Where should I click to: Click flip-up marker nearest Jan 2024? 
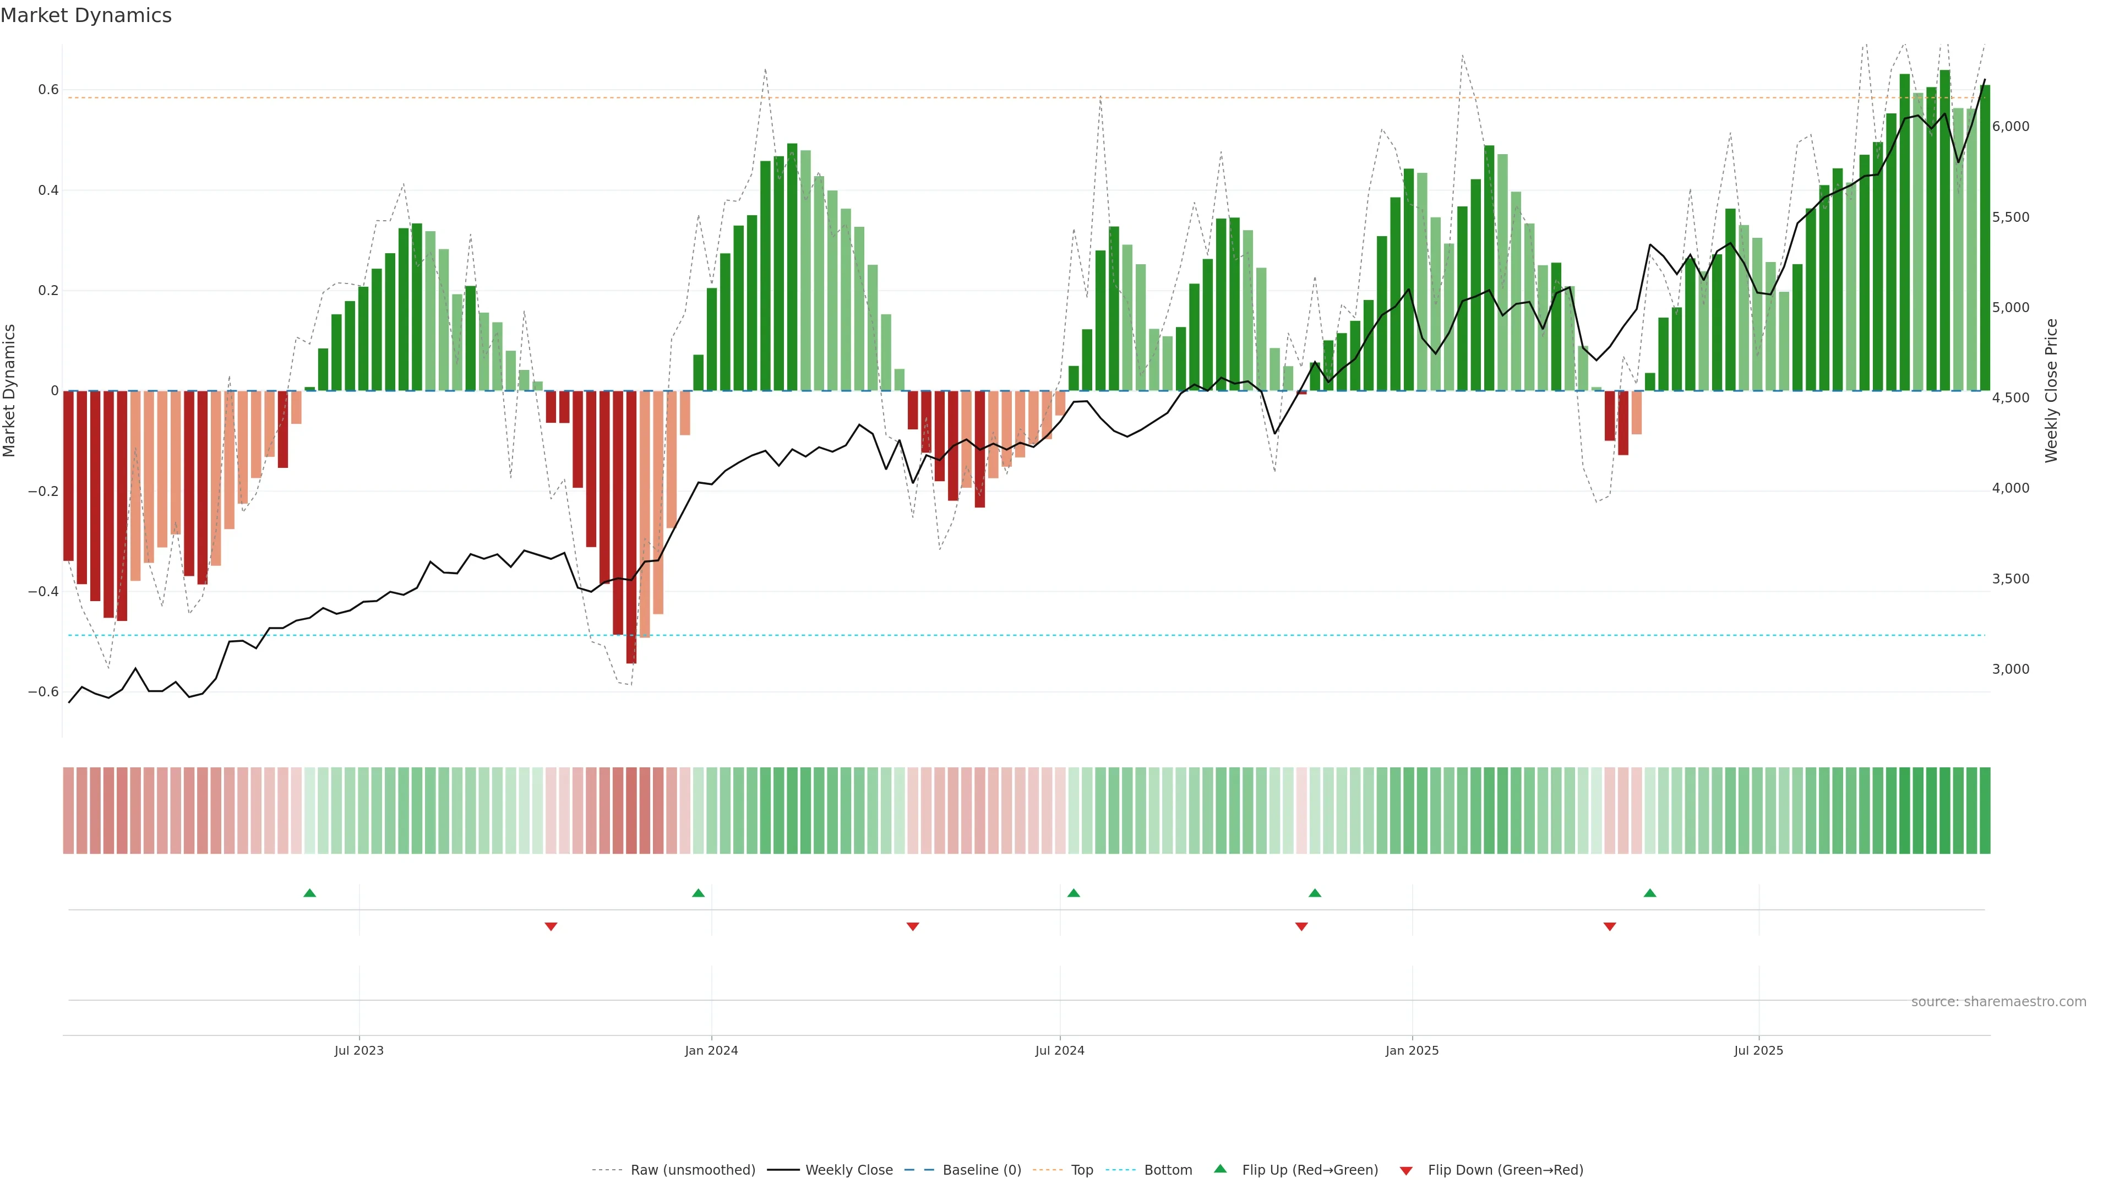click(699, 893)
